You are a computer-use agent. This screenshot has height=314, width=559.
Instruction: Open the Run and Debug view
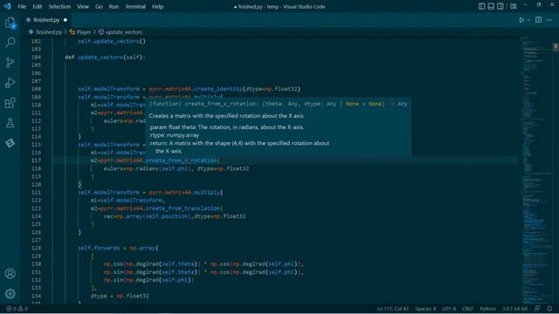click(x=10, y=83)
